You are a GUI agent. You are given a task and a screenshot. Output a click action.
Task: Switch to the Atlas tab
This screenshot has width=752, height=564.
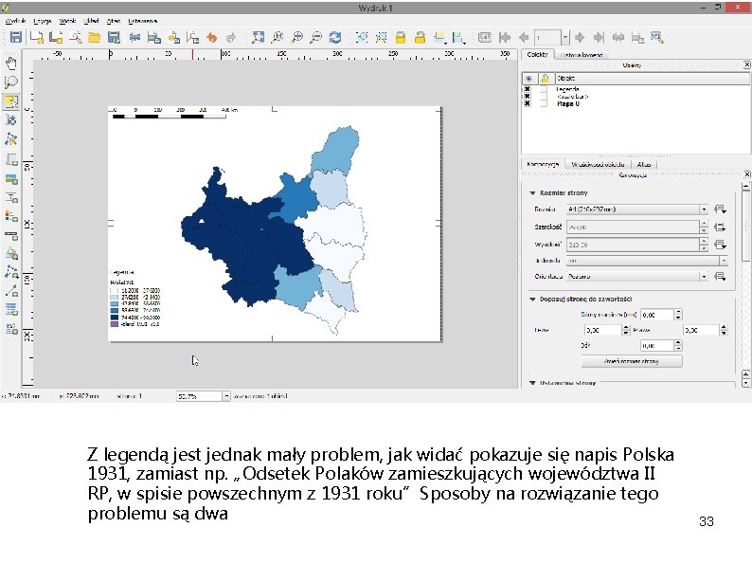tap(644, 163)
